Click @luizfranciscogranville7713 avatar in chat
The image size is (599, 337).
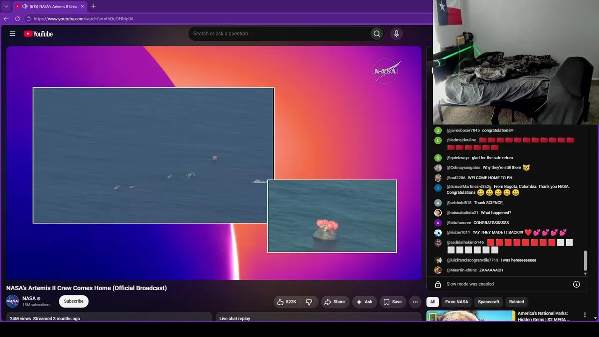[x=438, y=260]
